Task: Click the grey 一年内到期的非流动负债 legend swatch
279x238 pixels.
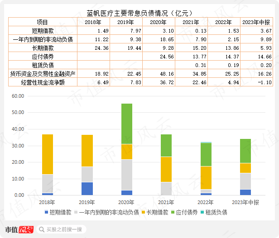Action: pyautogui.click(x=76, y=212)
